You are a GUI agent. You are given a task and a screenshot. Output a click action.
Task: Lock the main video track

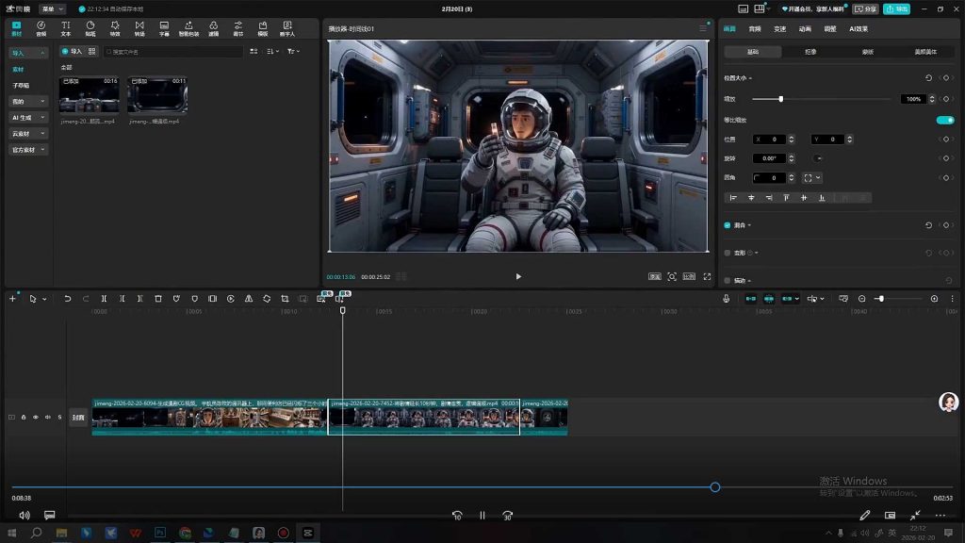(x=24, y=417)
